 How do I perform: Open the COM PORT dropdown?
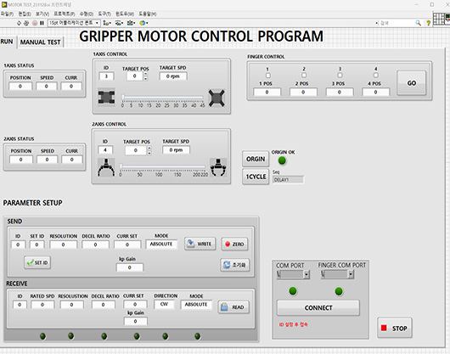pyautogui.click(x=293, y=274)
